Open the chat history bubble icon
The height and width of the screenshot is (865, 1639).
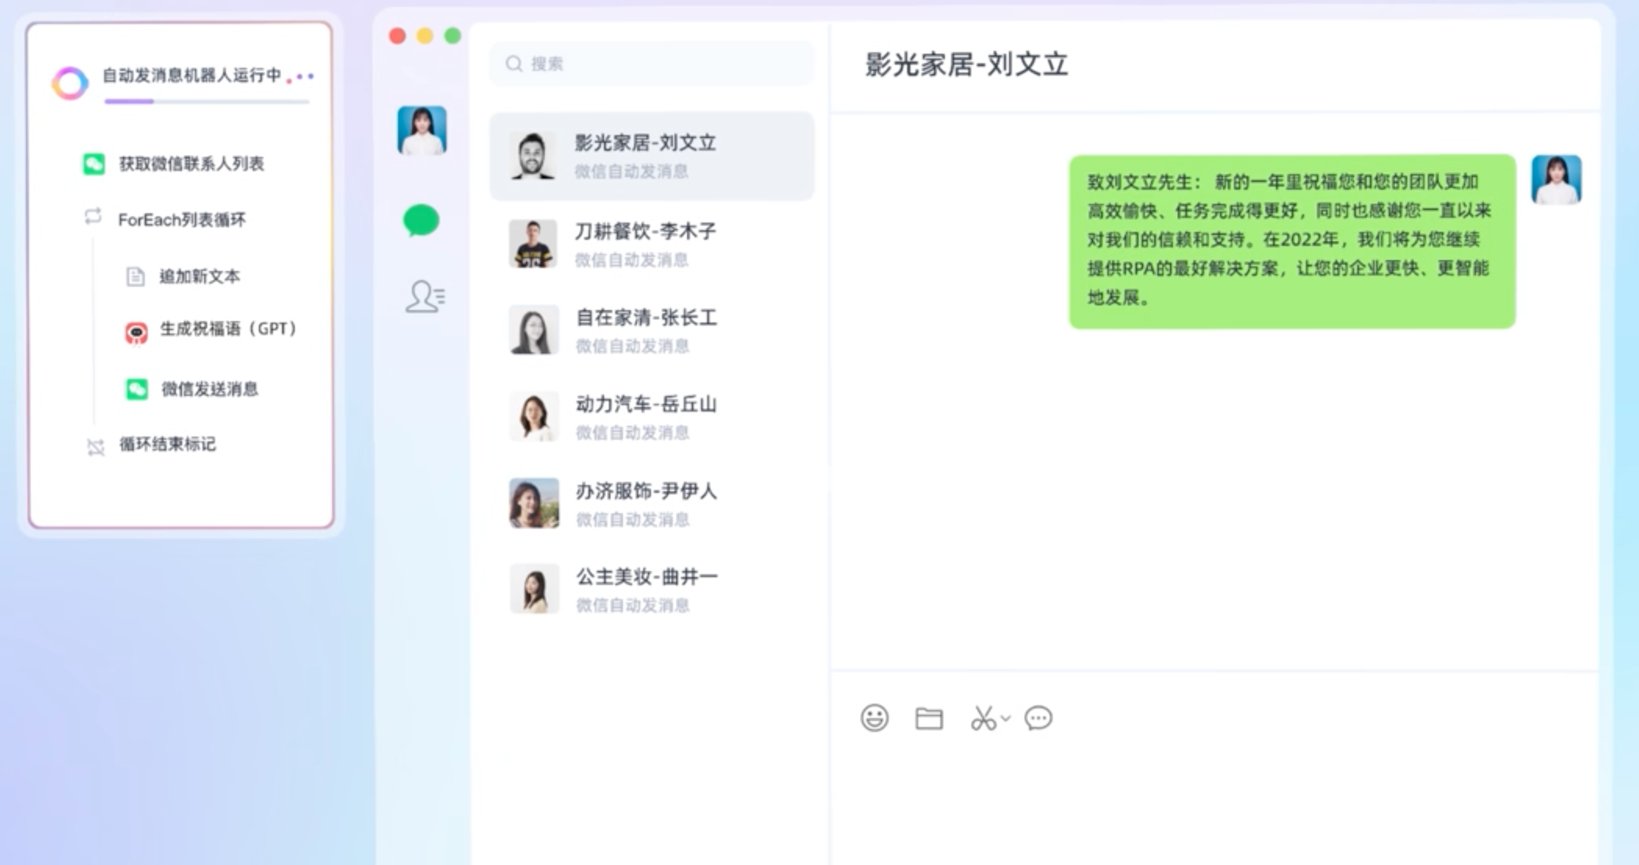click(1038, 719)
